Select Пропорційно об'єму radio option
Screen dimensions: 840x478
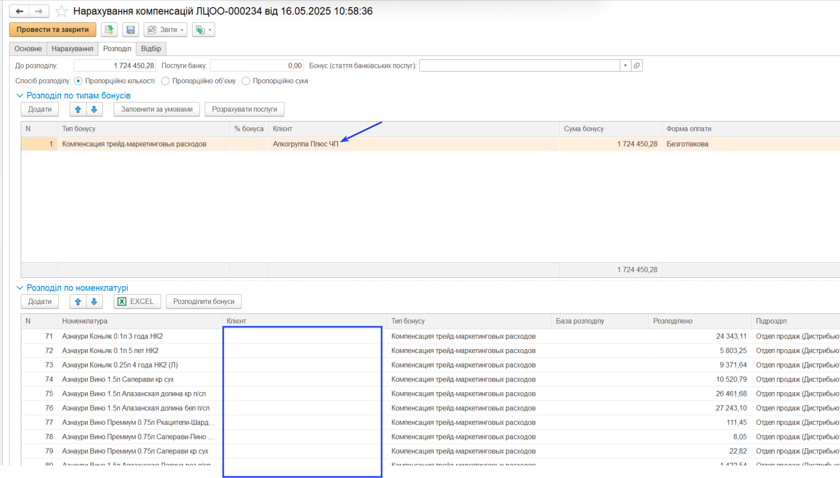click(x=165, y=81)
